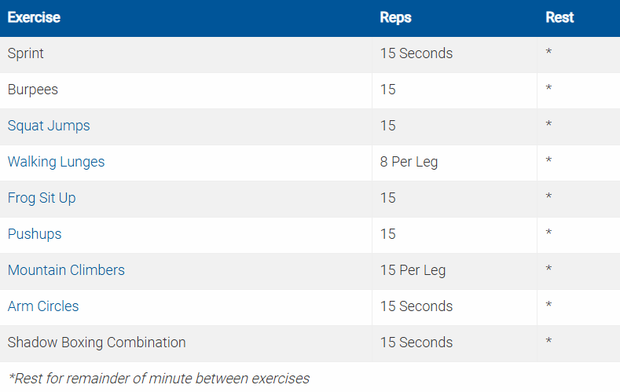Screen dimensions: 620x392
Task: Select the Sprint exercise cell
Action: 26,53
